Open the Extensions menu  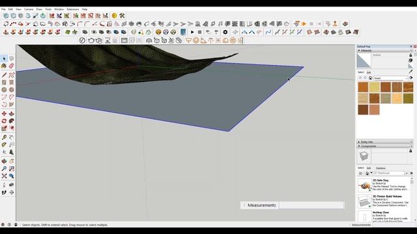click(72, 9)
